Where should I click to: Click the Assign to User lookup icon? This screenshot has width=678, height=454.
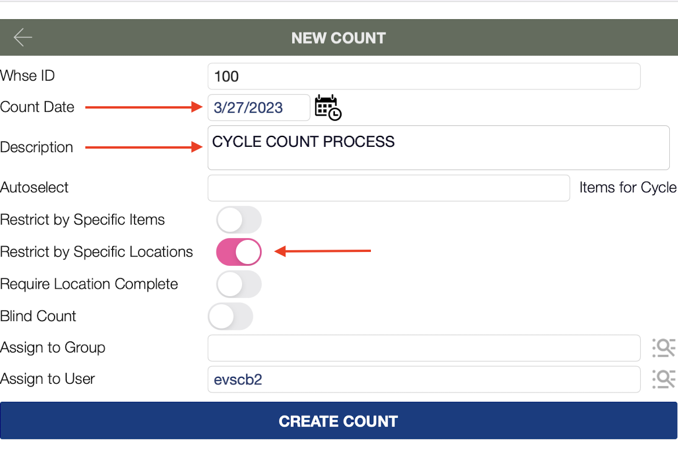(663, 379)
